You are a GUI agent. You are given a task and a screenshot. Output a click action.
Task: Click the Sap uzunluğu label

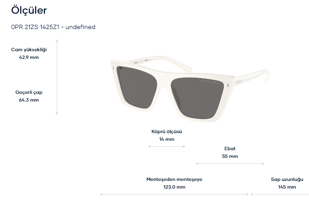coord(287,179)
